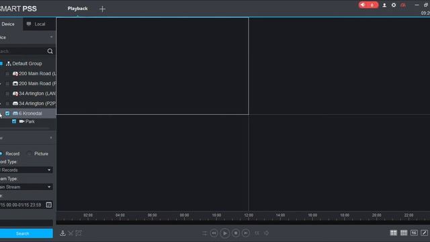Uncheck the Park channel checkbox
Viewport: 430px width, 242px height.
14,121
